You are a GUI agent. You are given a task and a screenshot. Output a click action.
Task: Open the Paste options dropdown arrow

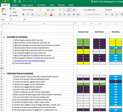(x=7, y=10)
